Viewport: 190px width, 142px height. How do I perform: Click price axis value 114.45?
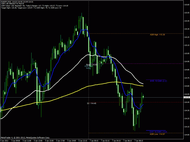pyautogui.click(x=187, y=102)
